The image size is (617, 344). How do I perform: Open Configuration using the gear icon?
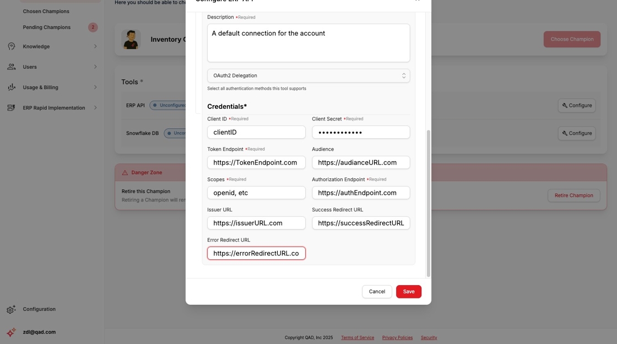9,309
